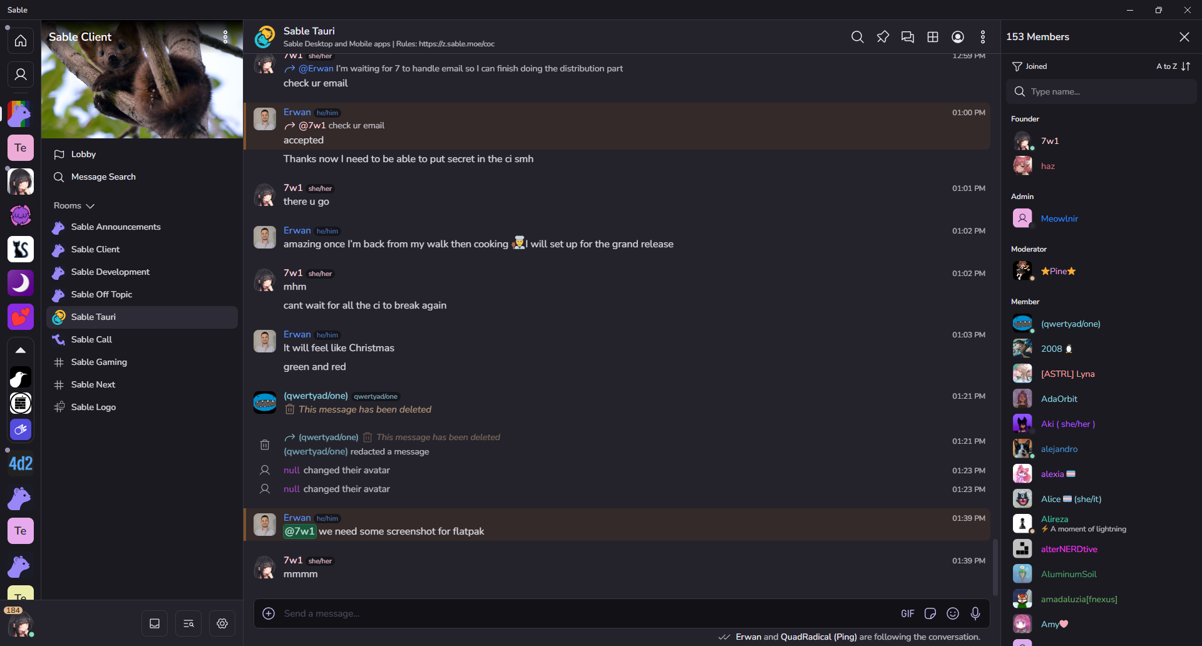
Task: Open the room options three-dot menu
Action: (983, 37)
